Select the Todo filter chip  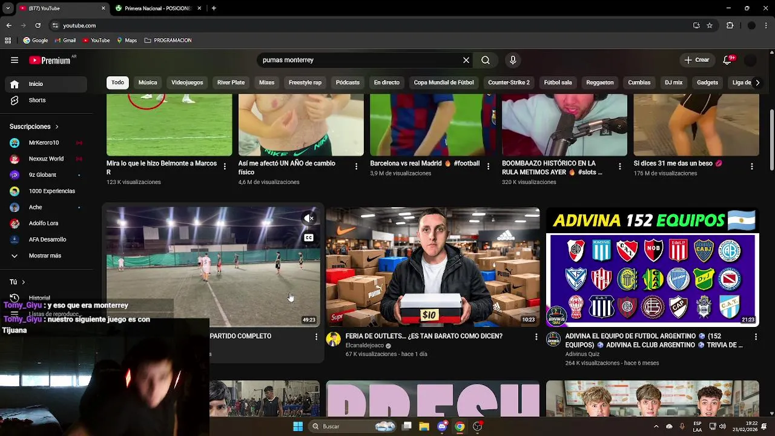pos(117,82)
